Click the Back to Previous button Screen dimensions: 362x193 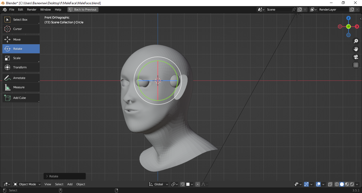(83, 10)
